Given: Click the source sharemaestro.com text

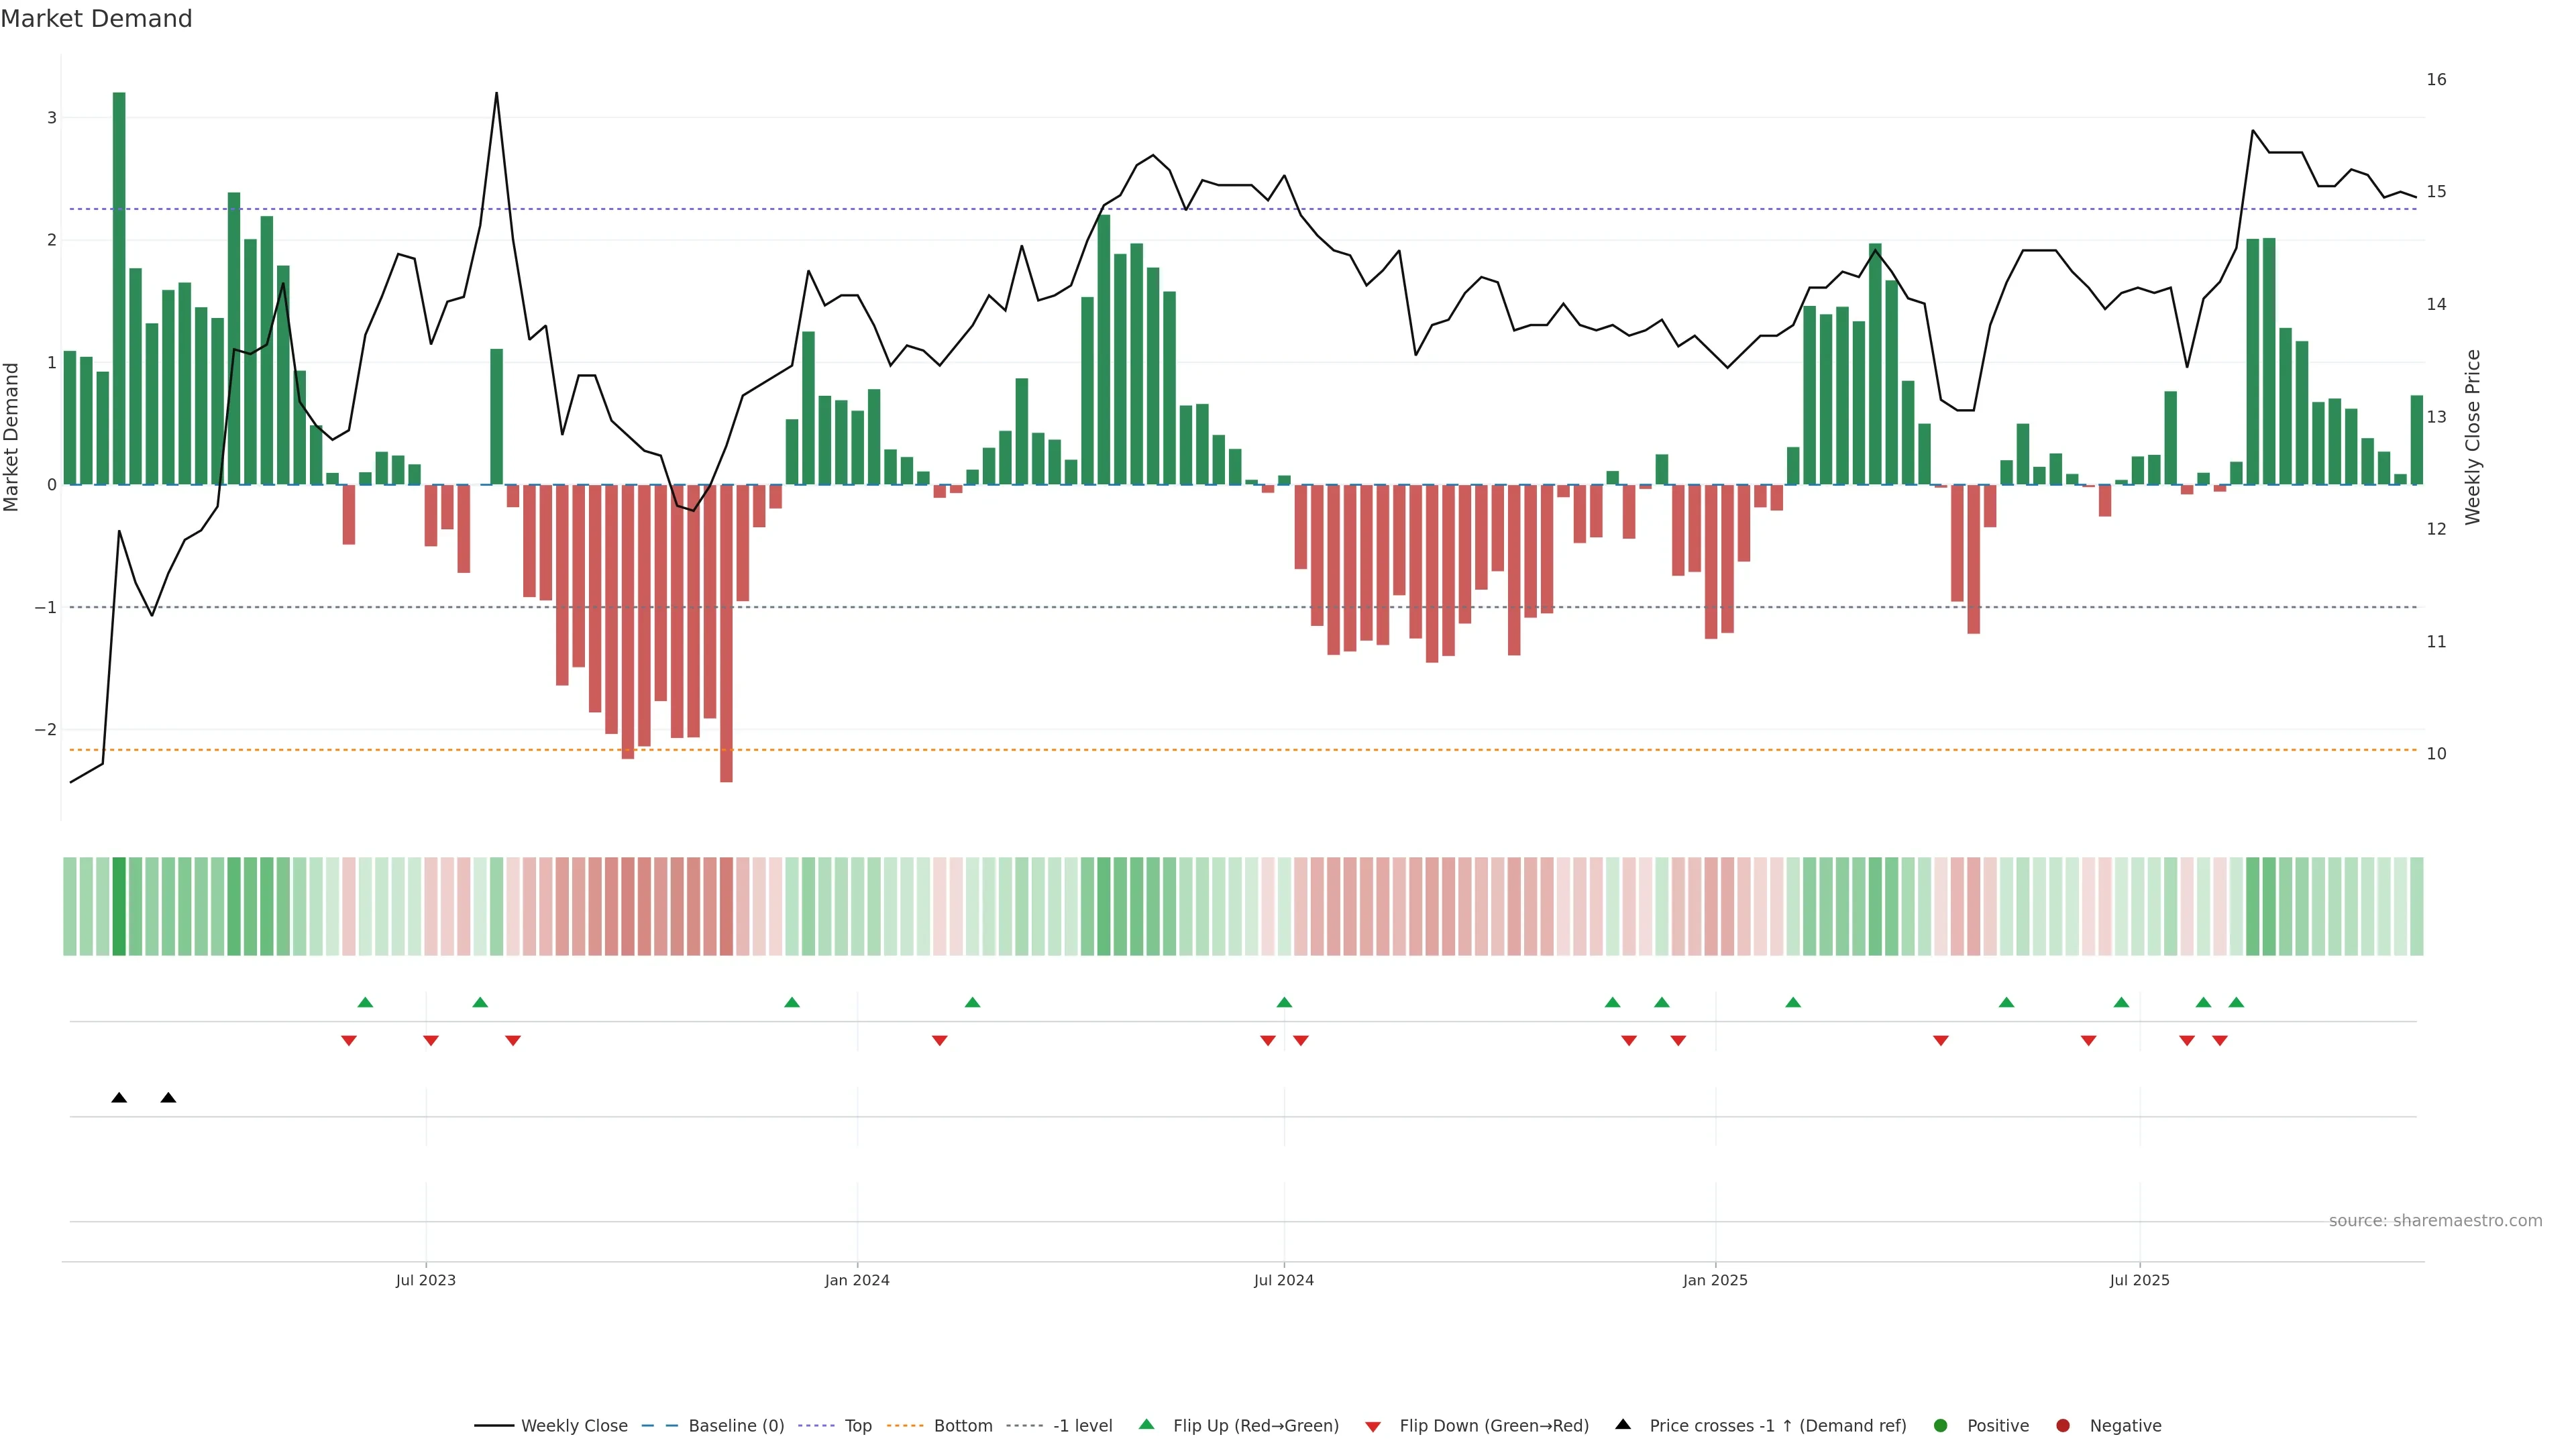Looking at the screenshot, I should (2435, 1220).
